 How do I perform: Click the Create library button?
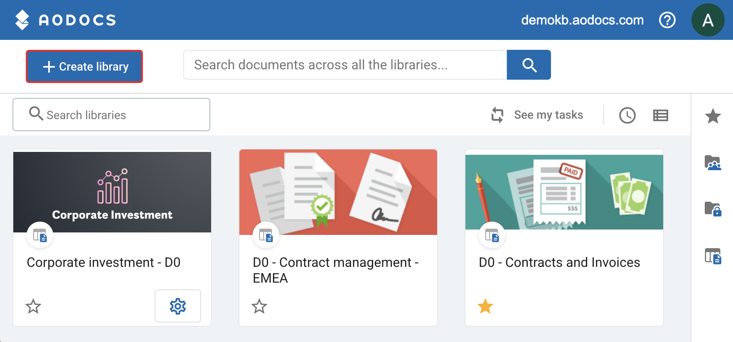click(84, 66)
